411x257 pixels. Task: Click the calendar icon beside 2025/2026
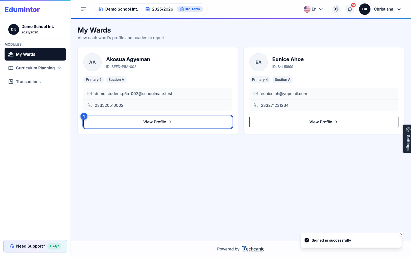tap(148, 9)
